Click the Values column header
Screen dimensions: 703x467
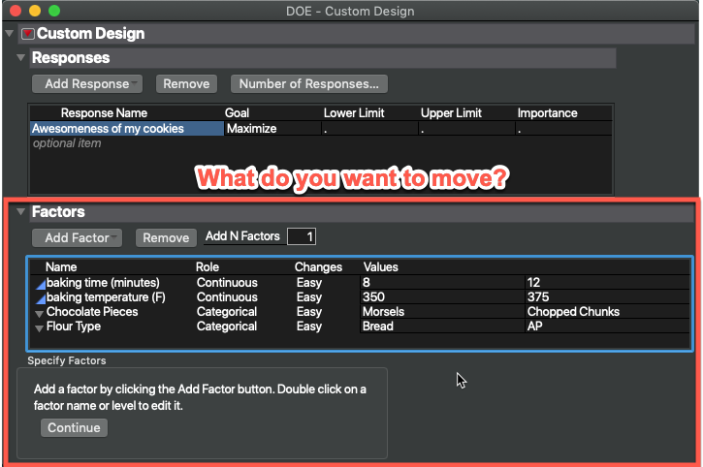click(x=381, y=267)
